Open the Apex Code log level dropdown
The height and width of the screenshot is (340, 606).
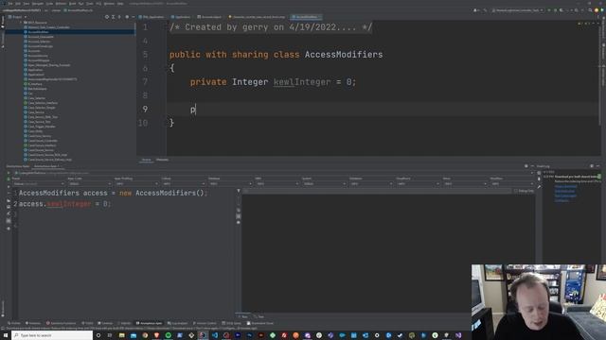coord(89,184)
